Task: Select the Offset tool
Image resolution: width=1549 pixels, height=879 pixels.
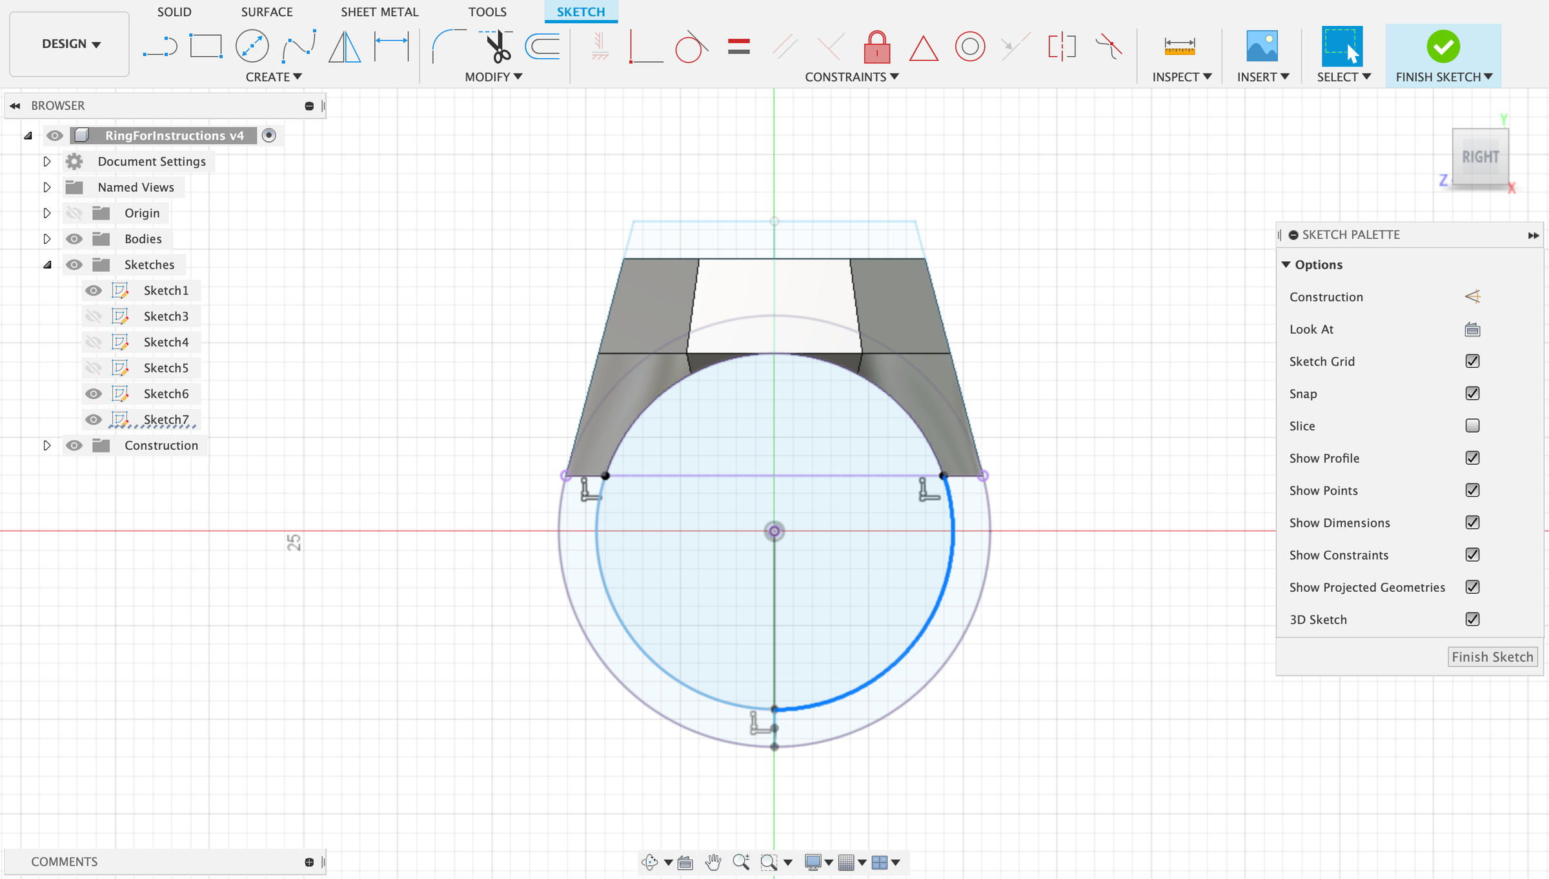Action: point(541,46)
